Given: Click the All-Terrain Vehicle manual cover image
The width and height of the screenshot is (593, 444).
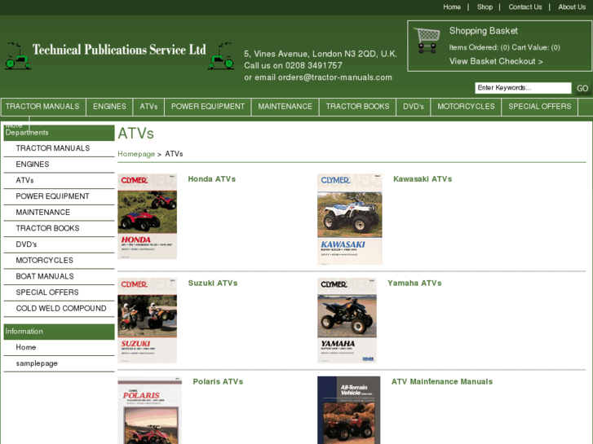Looking at the screenshot, I should 348,411.
